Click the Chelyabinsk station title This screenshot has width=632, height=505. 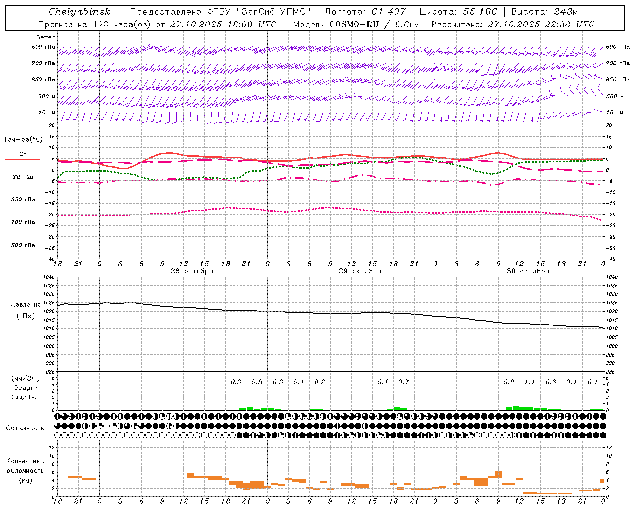click(x=79, y=12)
